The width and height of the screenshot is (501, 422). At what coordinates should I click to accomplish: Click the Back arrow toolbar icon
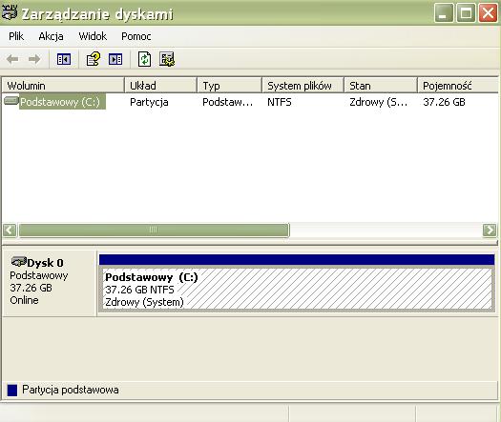[x=12, y=59]
